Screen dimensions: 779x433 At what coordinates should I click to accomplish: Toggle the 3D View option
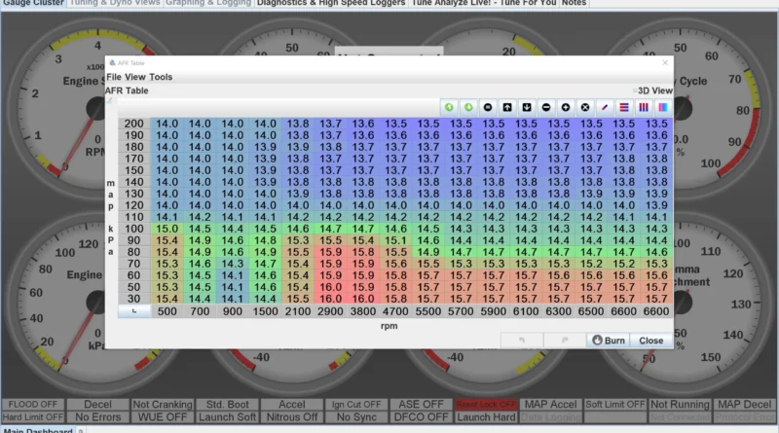tap(654, 90)
